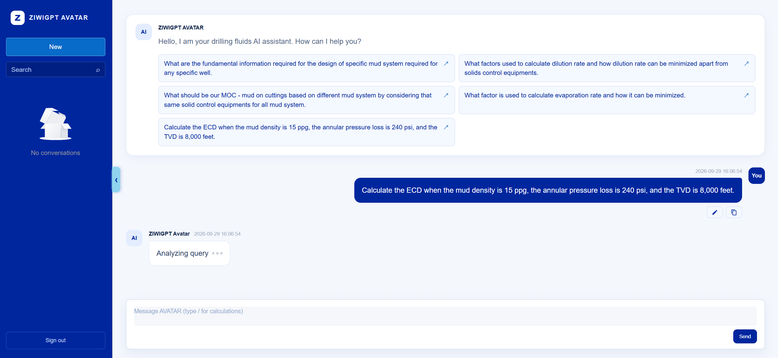This screenshot has height=358, width=778.
Task: Click the No conversations label
Action: (55, 153)
